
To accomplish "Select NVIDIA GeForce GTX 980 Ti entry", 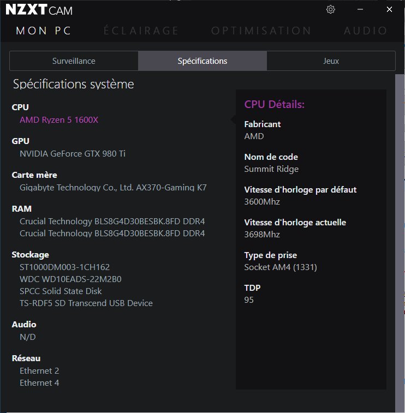I will tap(73, 153).
